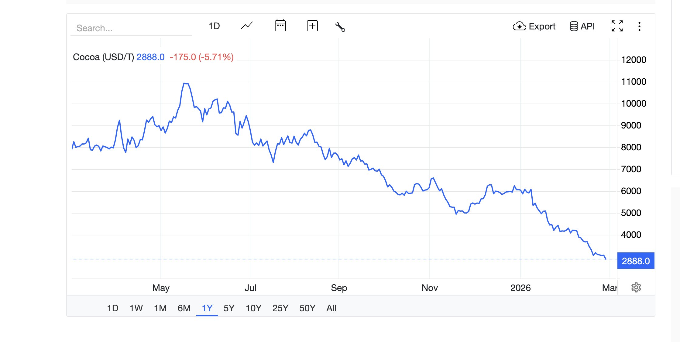Select the 50Y time range
This screenshot has height=342, width=680.
point(307,308)
